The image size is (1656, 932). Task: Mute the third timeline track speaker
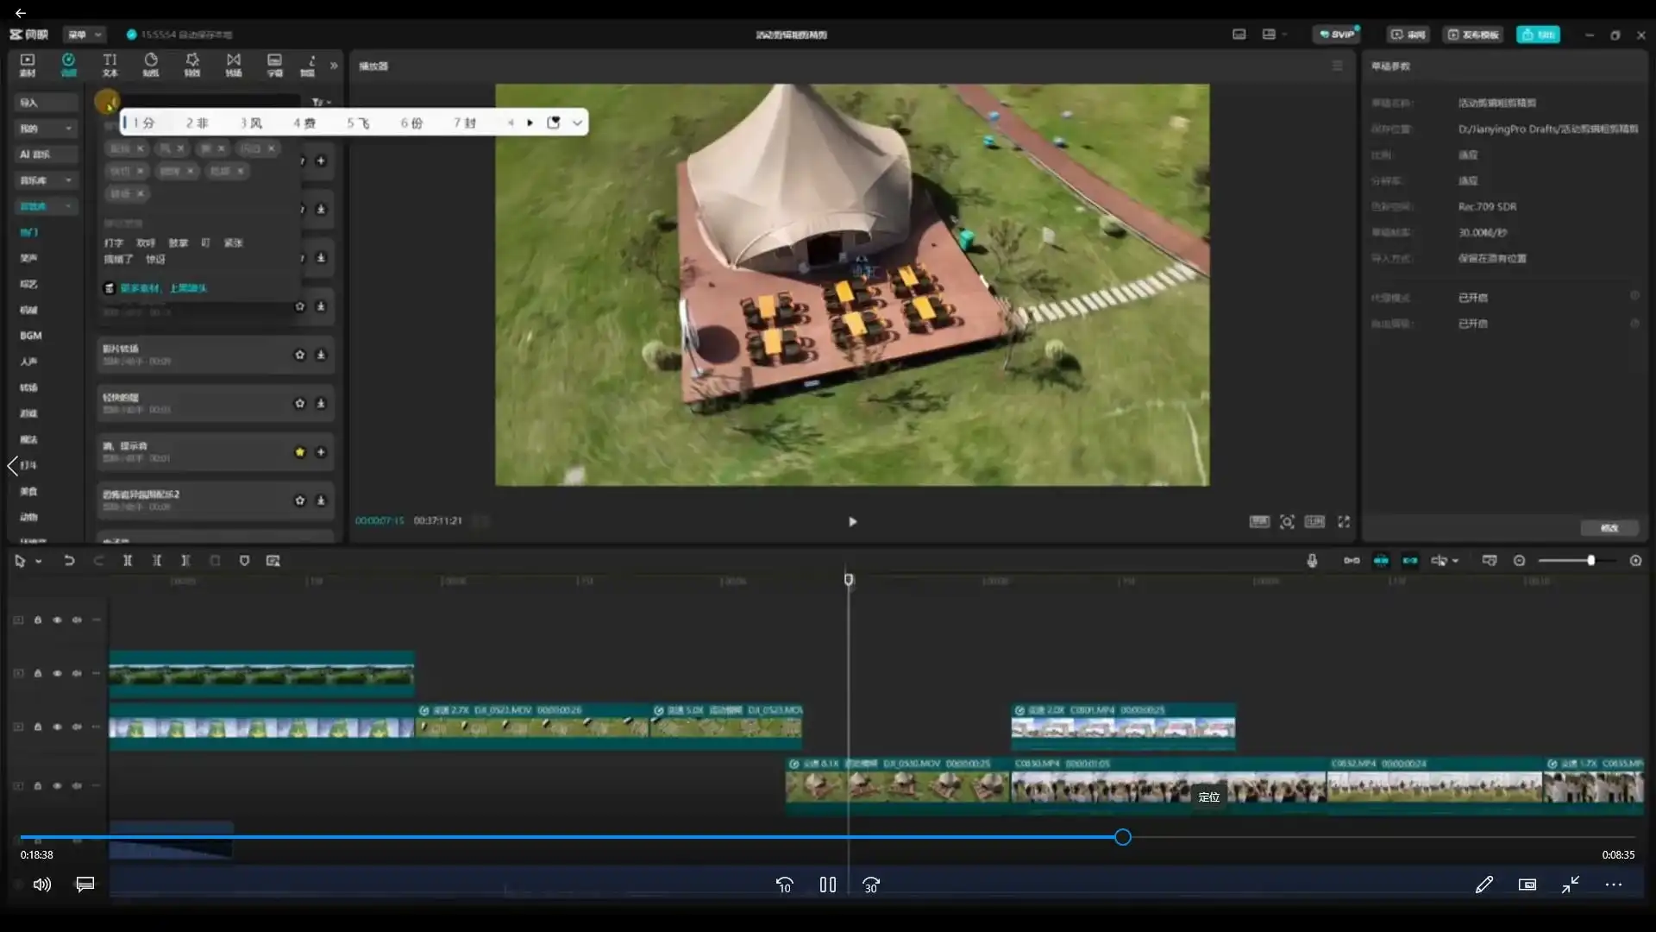click(77, 727)
